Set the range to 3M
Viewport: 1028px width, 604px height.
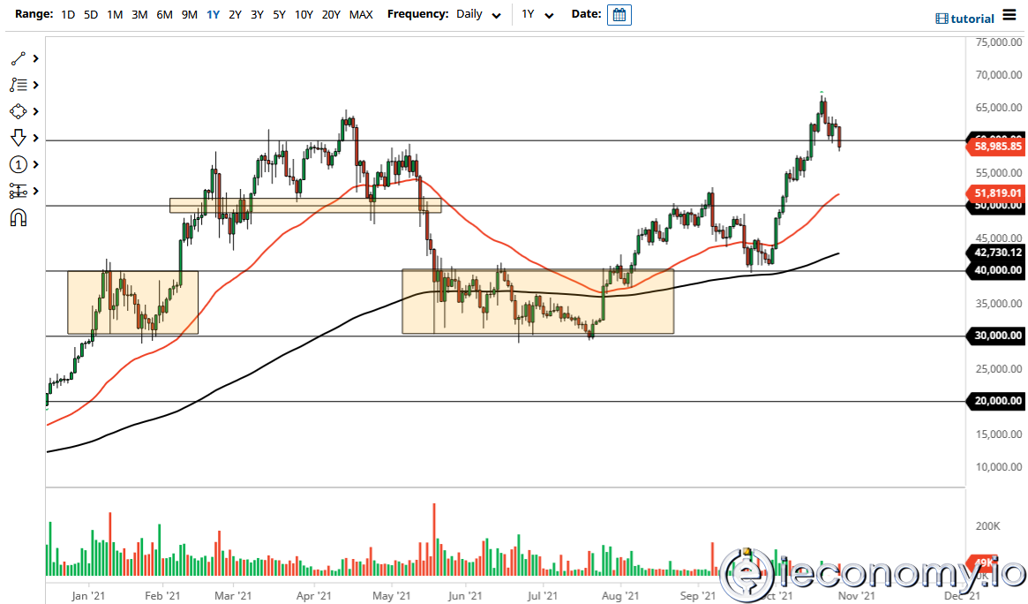139,15
